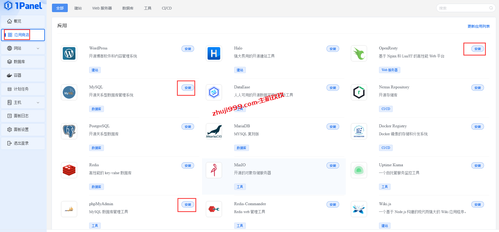Click the 数据库 sidebar stack icon
This screenshot has width=499, height=232.
[x=9, y=62]
